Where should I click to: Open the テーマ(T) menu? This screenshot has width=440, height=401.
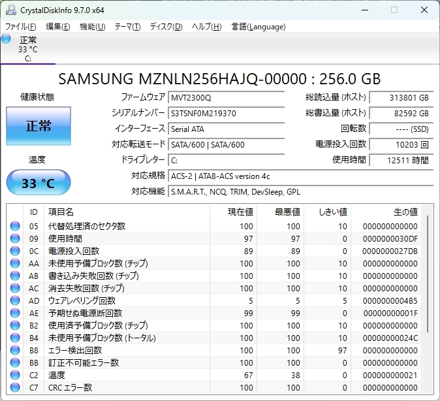click(x=128, y=27)
